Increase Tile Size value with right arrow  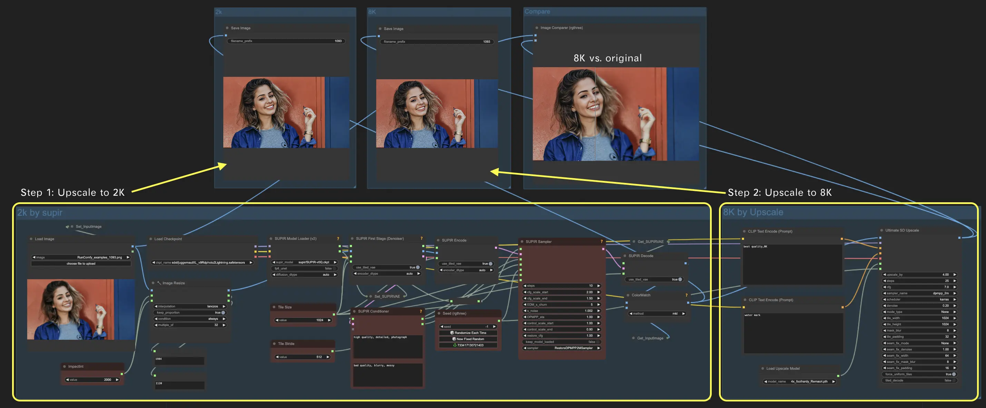click(329, 320)
